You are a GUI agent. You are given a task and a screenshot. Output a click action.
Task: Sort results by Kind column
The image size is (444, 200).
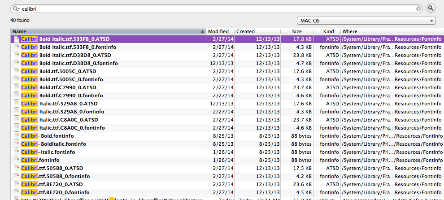point(327,31)
